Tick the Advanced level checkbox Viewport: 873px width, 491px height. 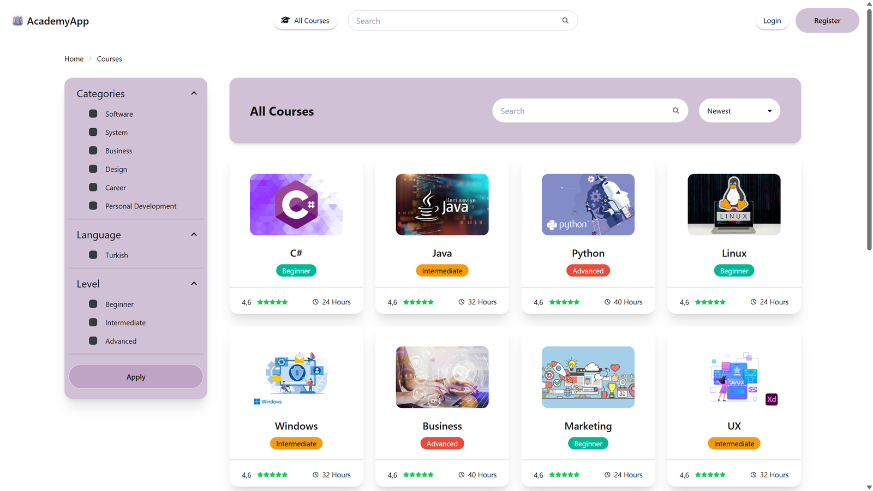pyautogui.click(x=93, y=340)
